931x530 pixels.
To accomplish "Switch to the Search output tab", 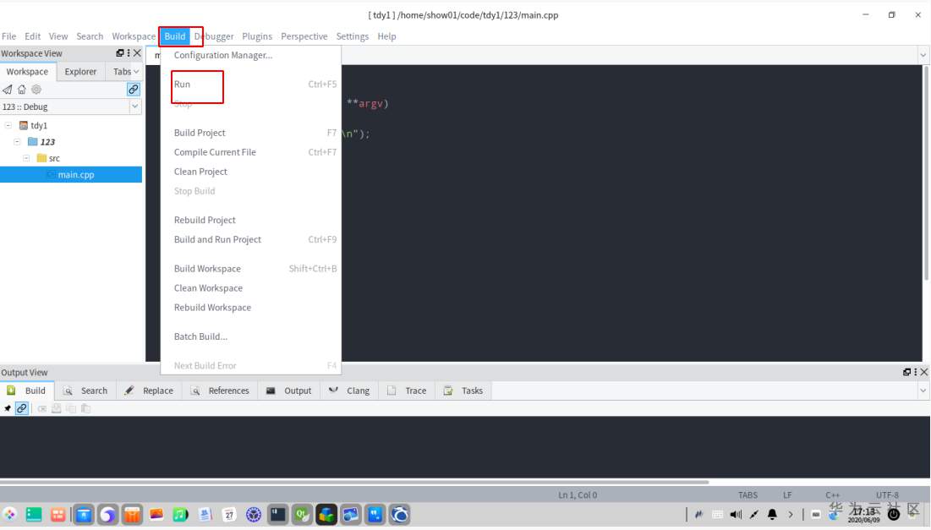I will (x=86, y=391).
